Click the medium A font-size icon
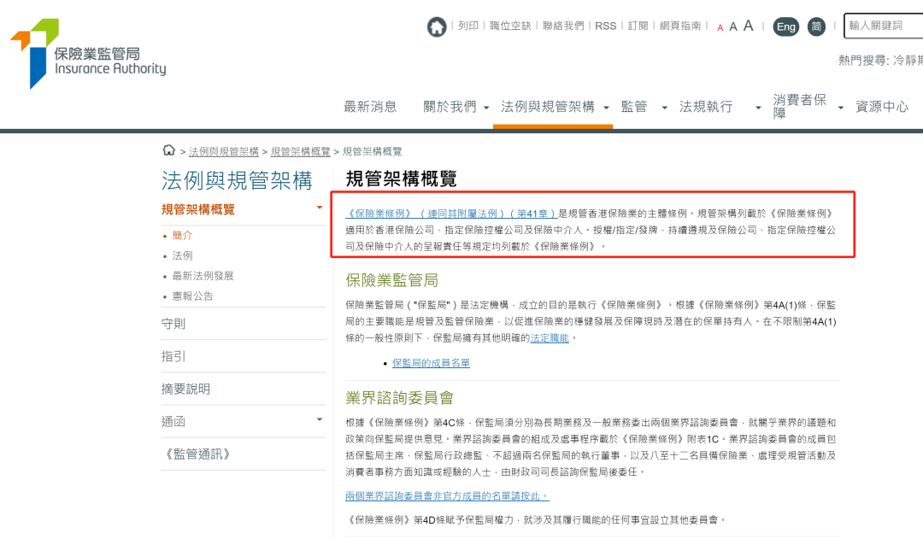Viewport: 923px width, 539px height. pos(733,26)
